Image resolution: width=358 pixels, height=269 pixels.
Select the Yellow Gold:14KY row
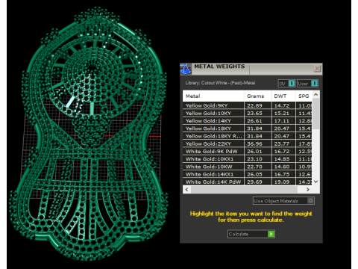248,121
